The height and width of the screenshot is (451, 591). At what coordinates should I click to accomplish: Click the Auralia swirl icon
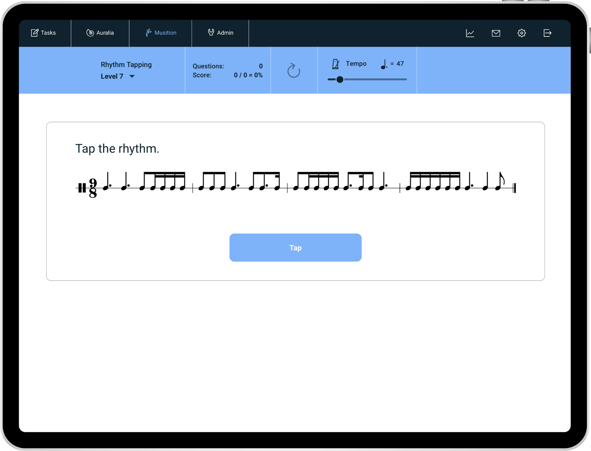[x=90, y=33]
